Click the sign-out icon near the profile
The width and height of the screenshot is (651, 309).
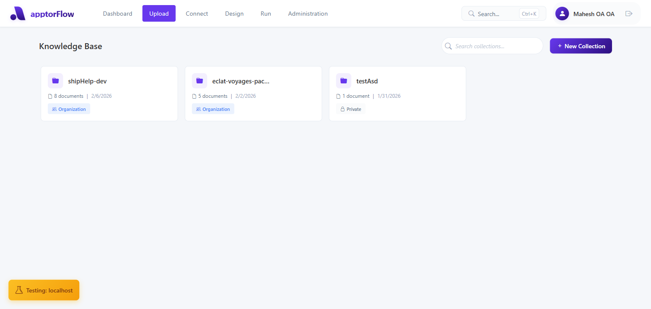tap(629, 13)
